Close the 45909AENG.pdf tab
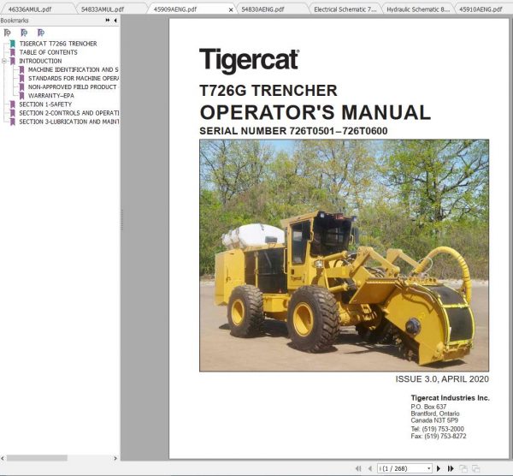This screenshot has height=476, width=513. click(231, 9)
